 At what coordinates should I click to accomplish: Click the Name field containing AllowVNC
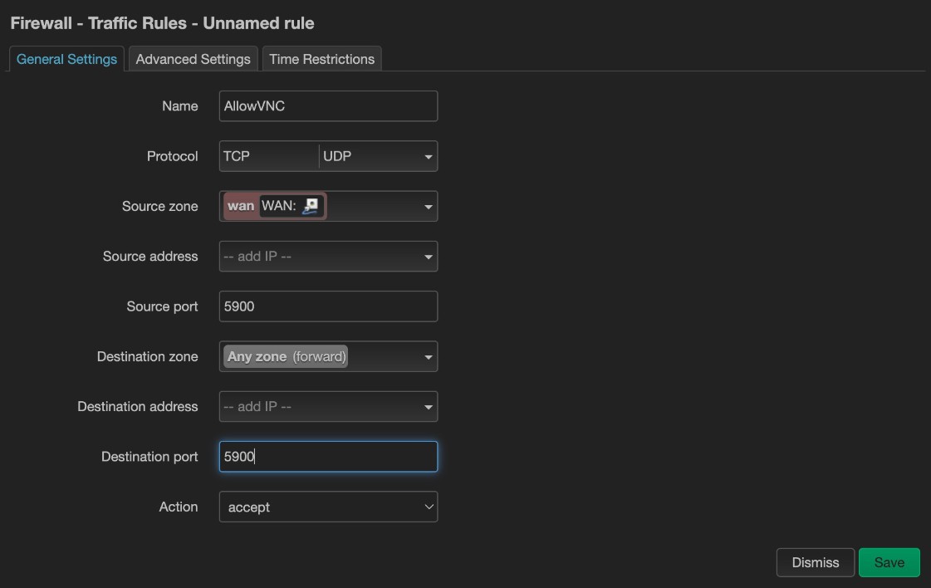(328, 106)
